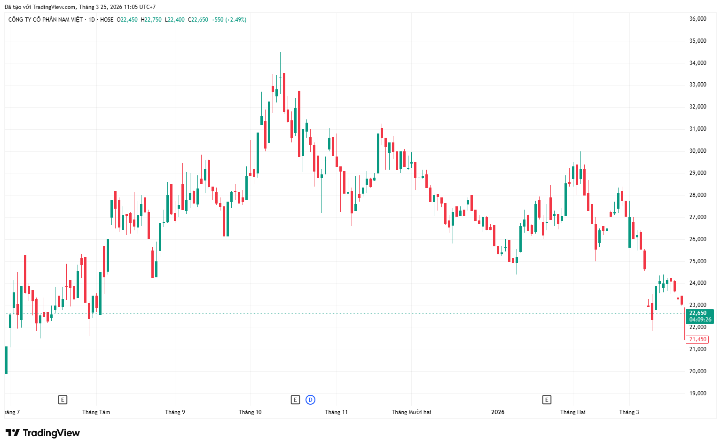Image resolution: width=721 pixels, height=447 pixels.
Task: Click the +550 (+2.49%) change value
Action: 229,20
